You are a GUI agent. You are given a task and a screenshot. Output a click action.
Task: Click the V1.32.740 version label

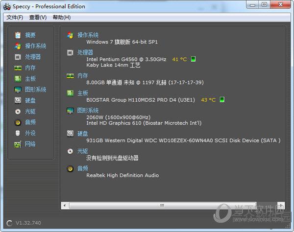point(28,223)
